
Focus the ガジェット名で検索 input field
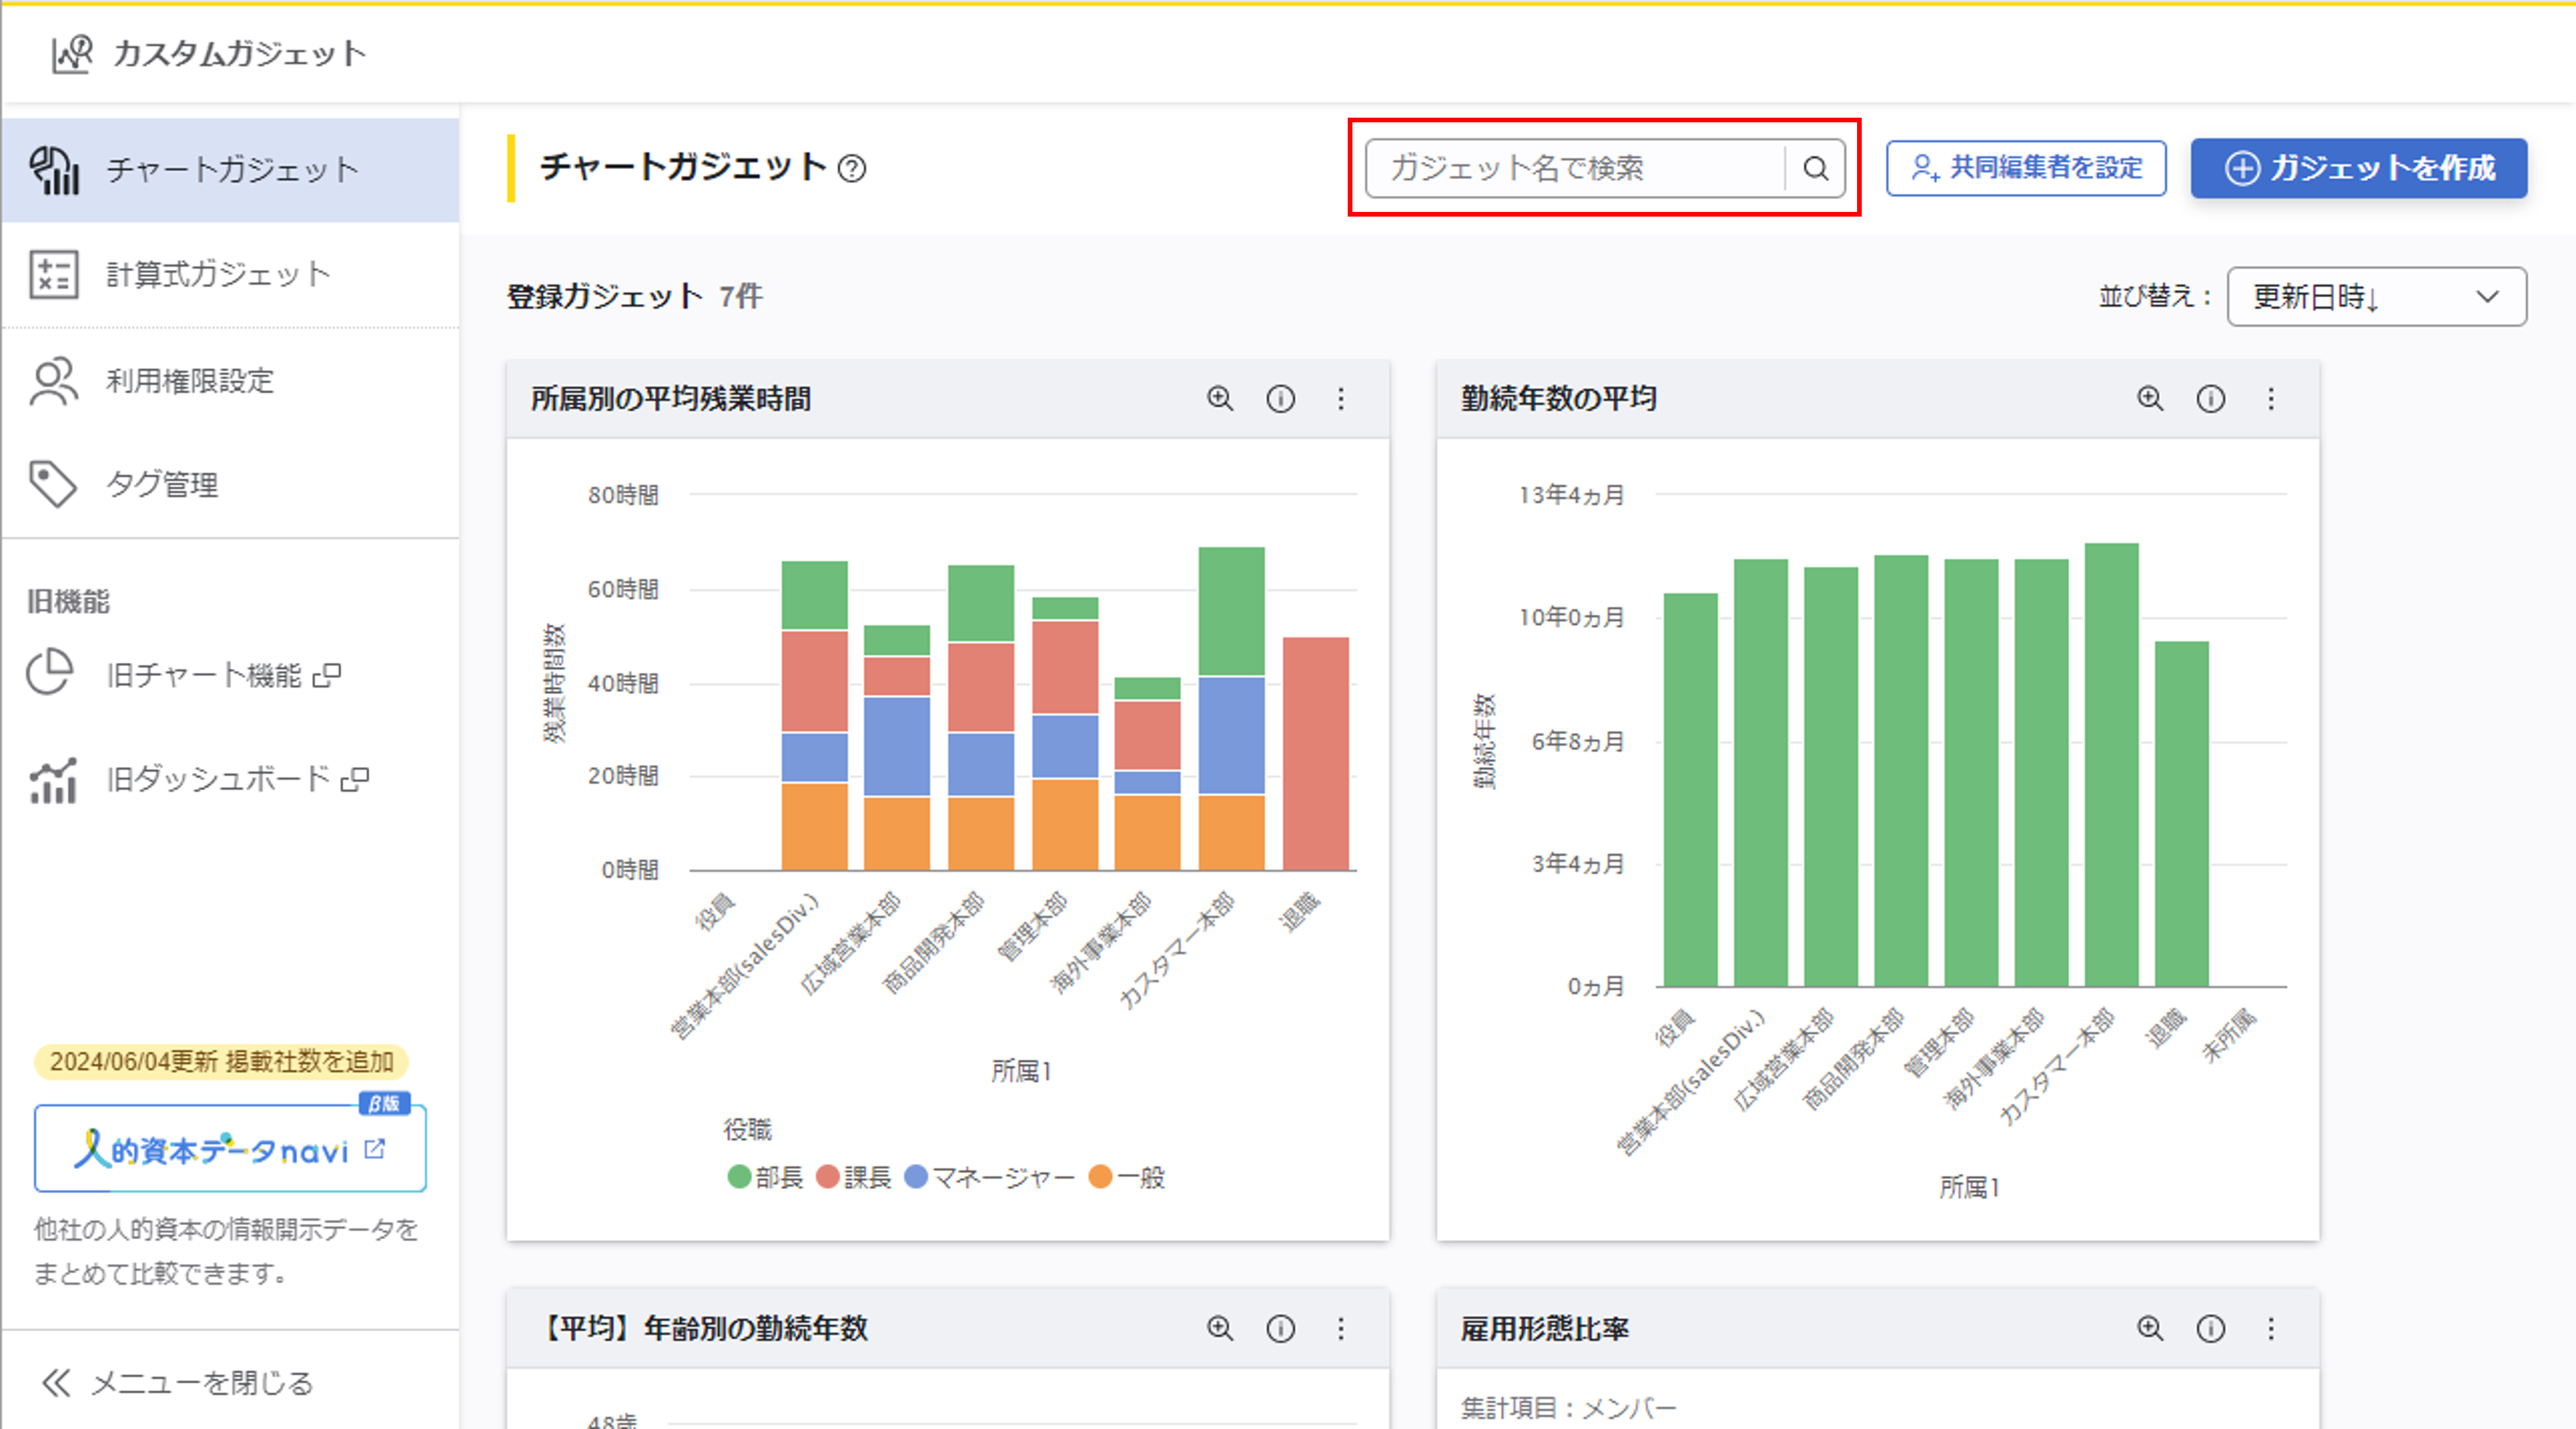[x=1574, y=168]
